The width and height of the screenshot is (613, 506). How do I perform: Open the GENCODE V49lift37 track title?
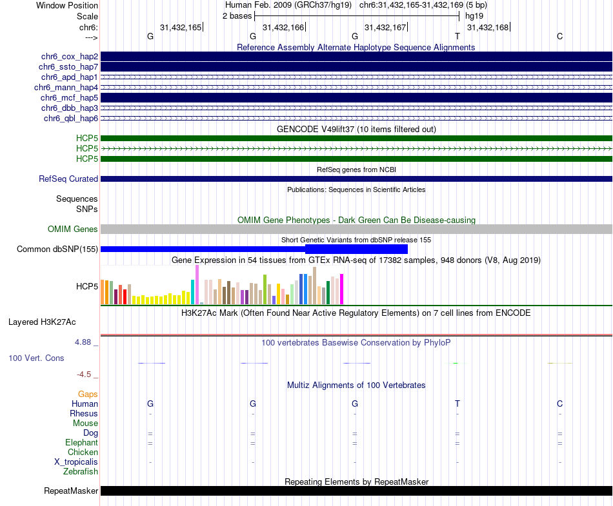(356, 129)
